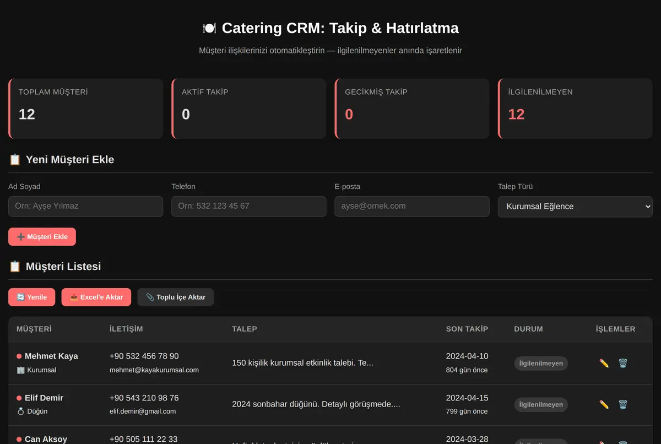Delete Elif Demir with the trash icon
The image size is (661, 444).
point(622,404)
